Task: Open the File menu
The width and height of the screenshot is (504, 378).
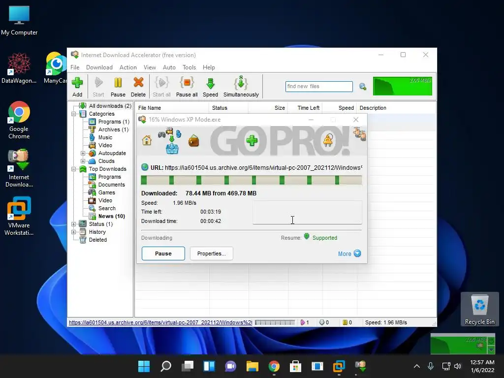Action: click(x=75, y=67)
